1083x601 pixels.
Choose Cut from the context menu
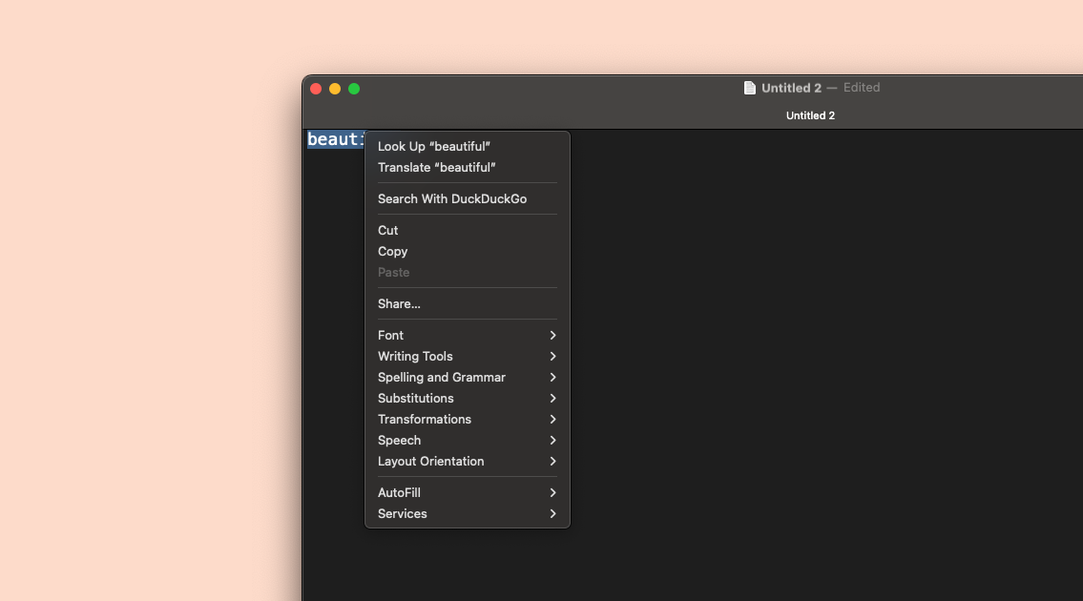click(467, 230)
